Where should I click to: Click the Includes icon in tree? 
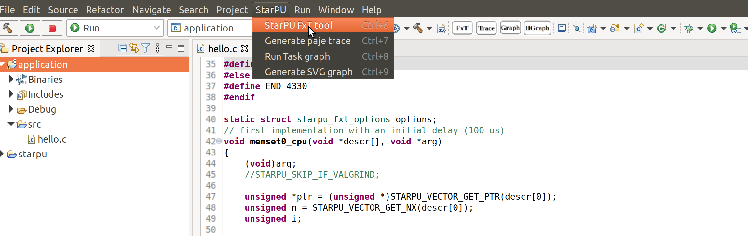[21, 94]
